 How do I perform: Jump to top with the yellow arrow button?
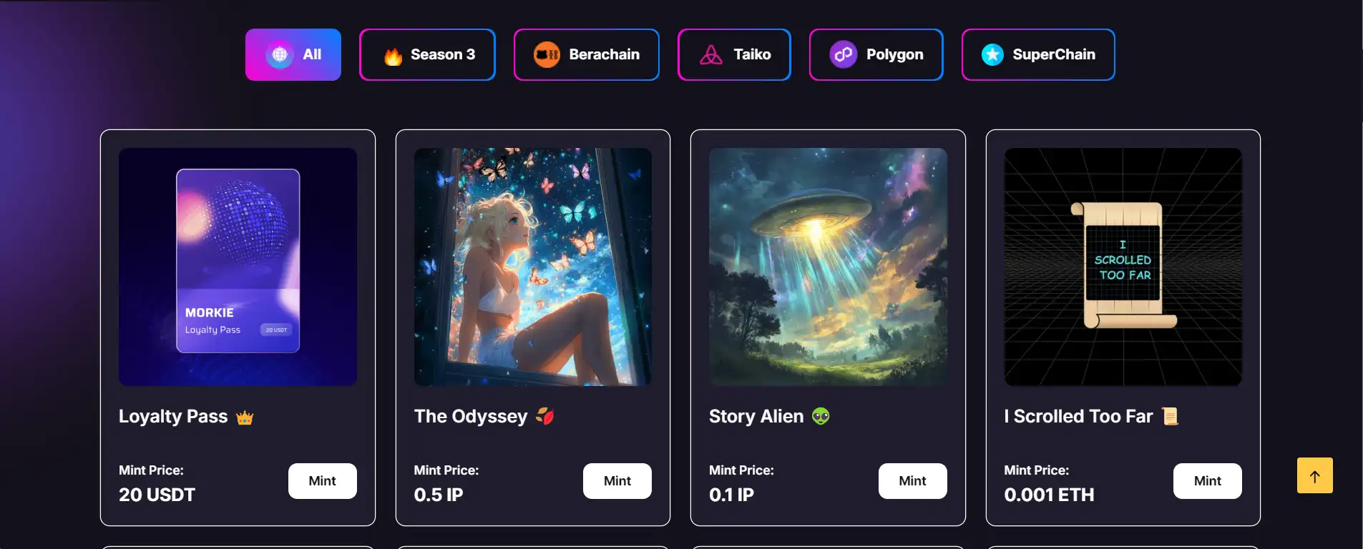[1314, 475]
